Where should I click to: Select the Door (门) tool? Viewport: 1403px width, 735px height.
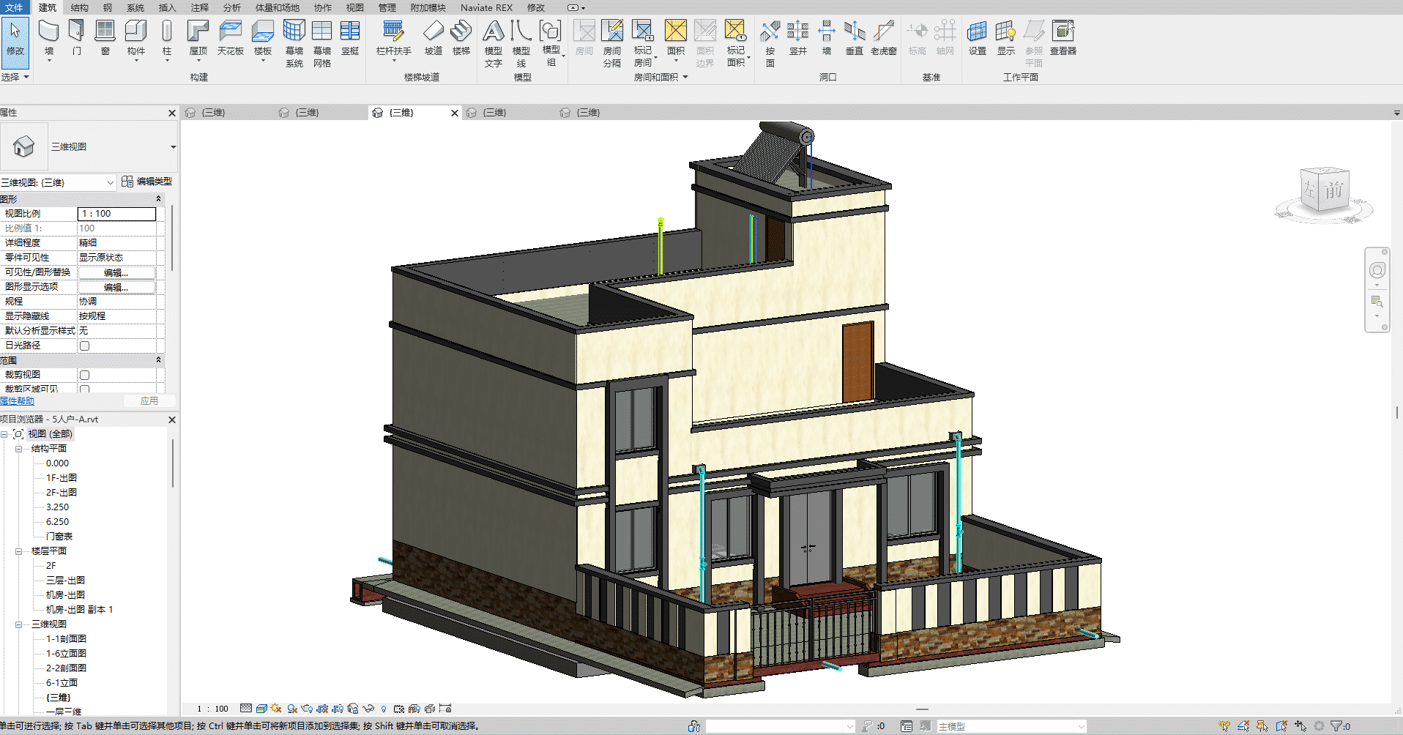(x=77, y=38)
